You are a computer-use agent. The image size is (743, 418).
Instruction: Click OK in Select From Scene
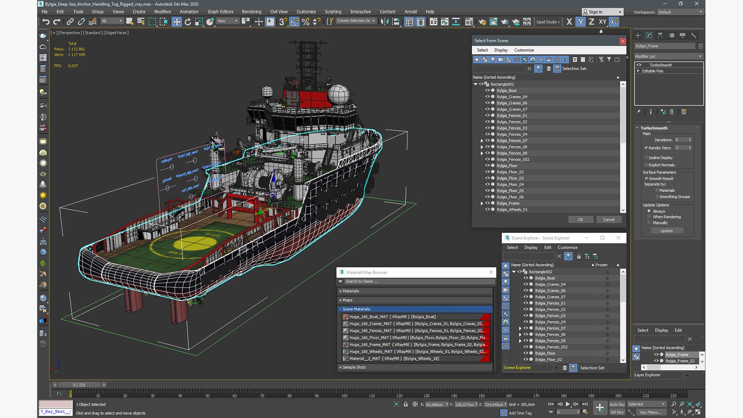580,219
